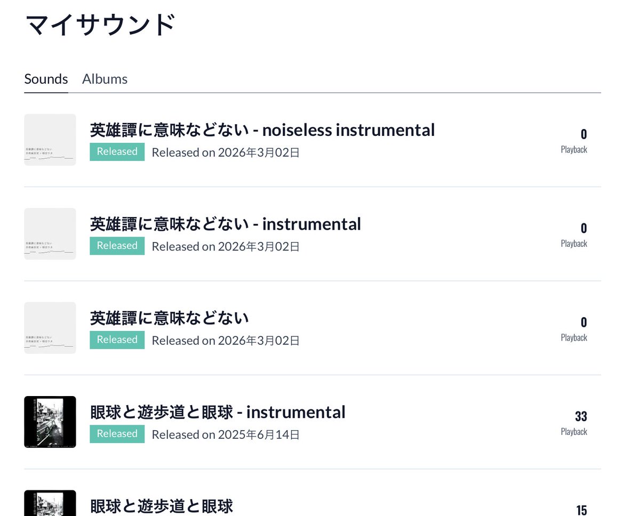640x516 pixels.
Task: Click Released badge on noiseless instrumental track
Action: tap(117, 151)
